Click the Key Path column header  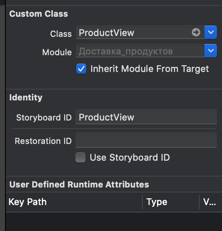28,202
